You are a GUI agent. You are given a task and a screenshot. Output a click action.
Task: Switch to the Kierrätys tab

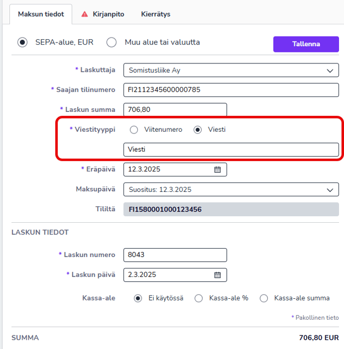click(x=155, y=14)
